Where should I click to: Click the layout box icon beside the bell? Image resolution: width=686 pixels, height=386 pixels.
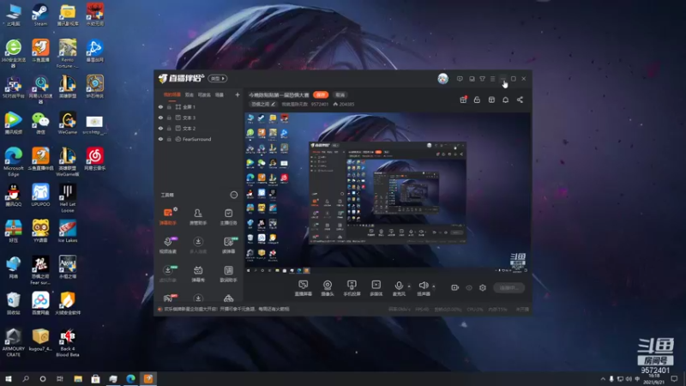[491, 100]
